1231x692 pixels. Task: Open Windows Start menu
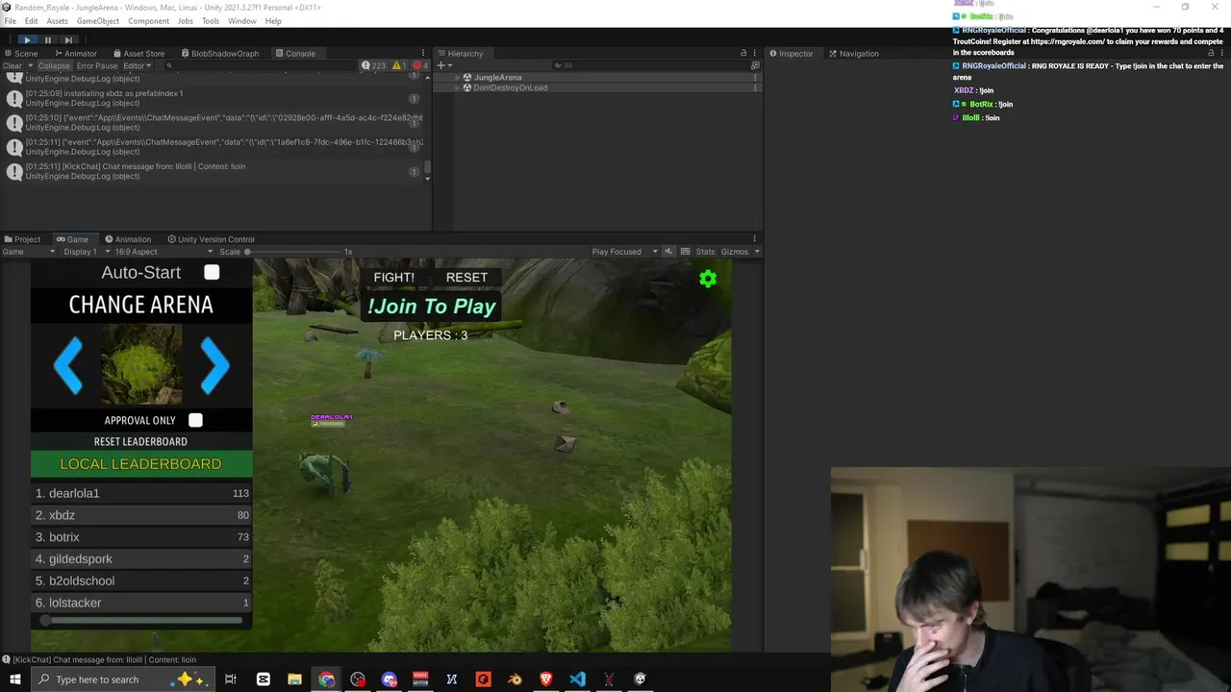(x=14, y=680)
